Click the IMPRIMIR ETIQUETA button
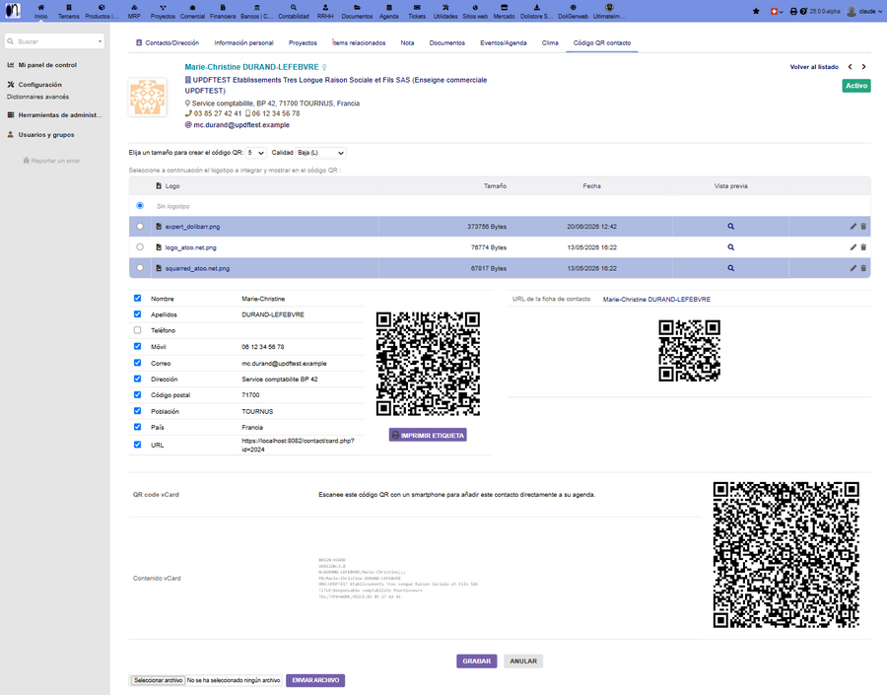 pyautogui.click(x=428, y=435)
